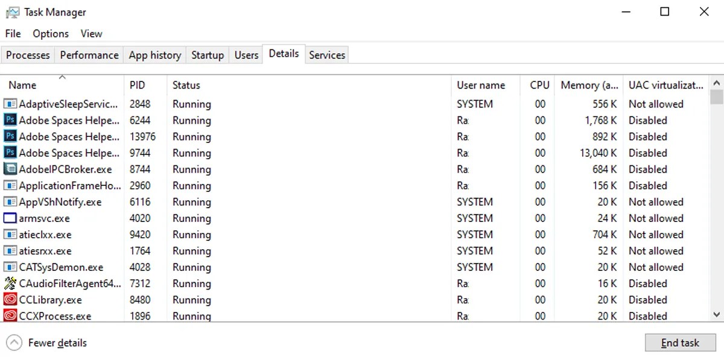Click the Fewer details link

57,342
